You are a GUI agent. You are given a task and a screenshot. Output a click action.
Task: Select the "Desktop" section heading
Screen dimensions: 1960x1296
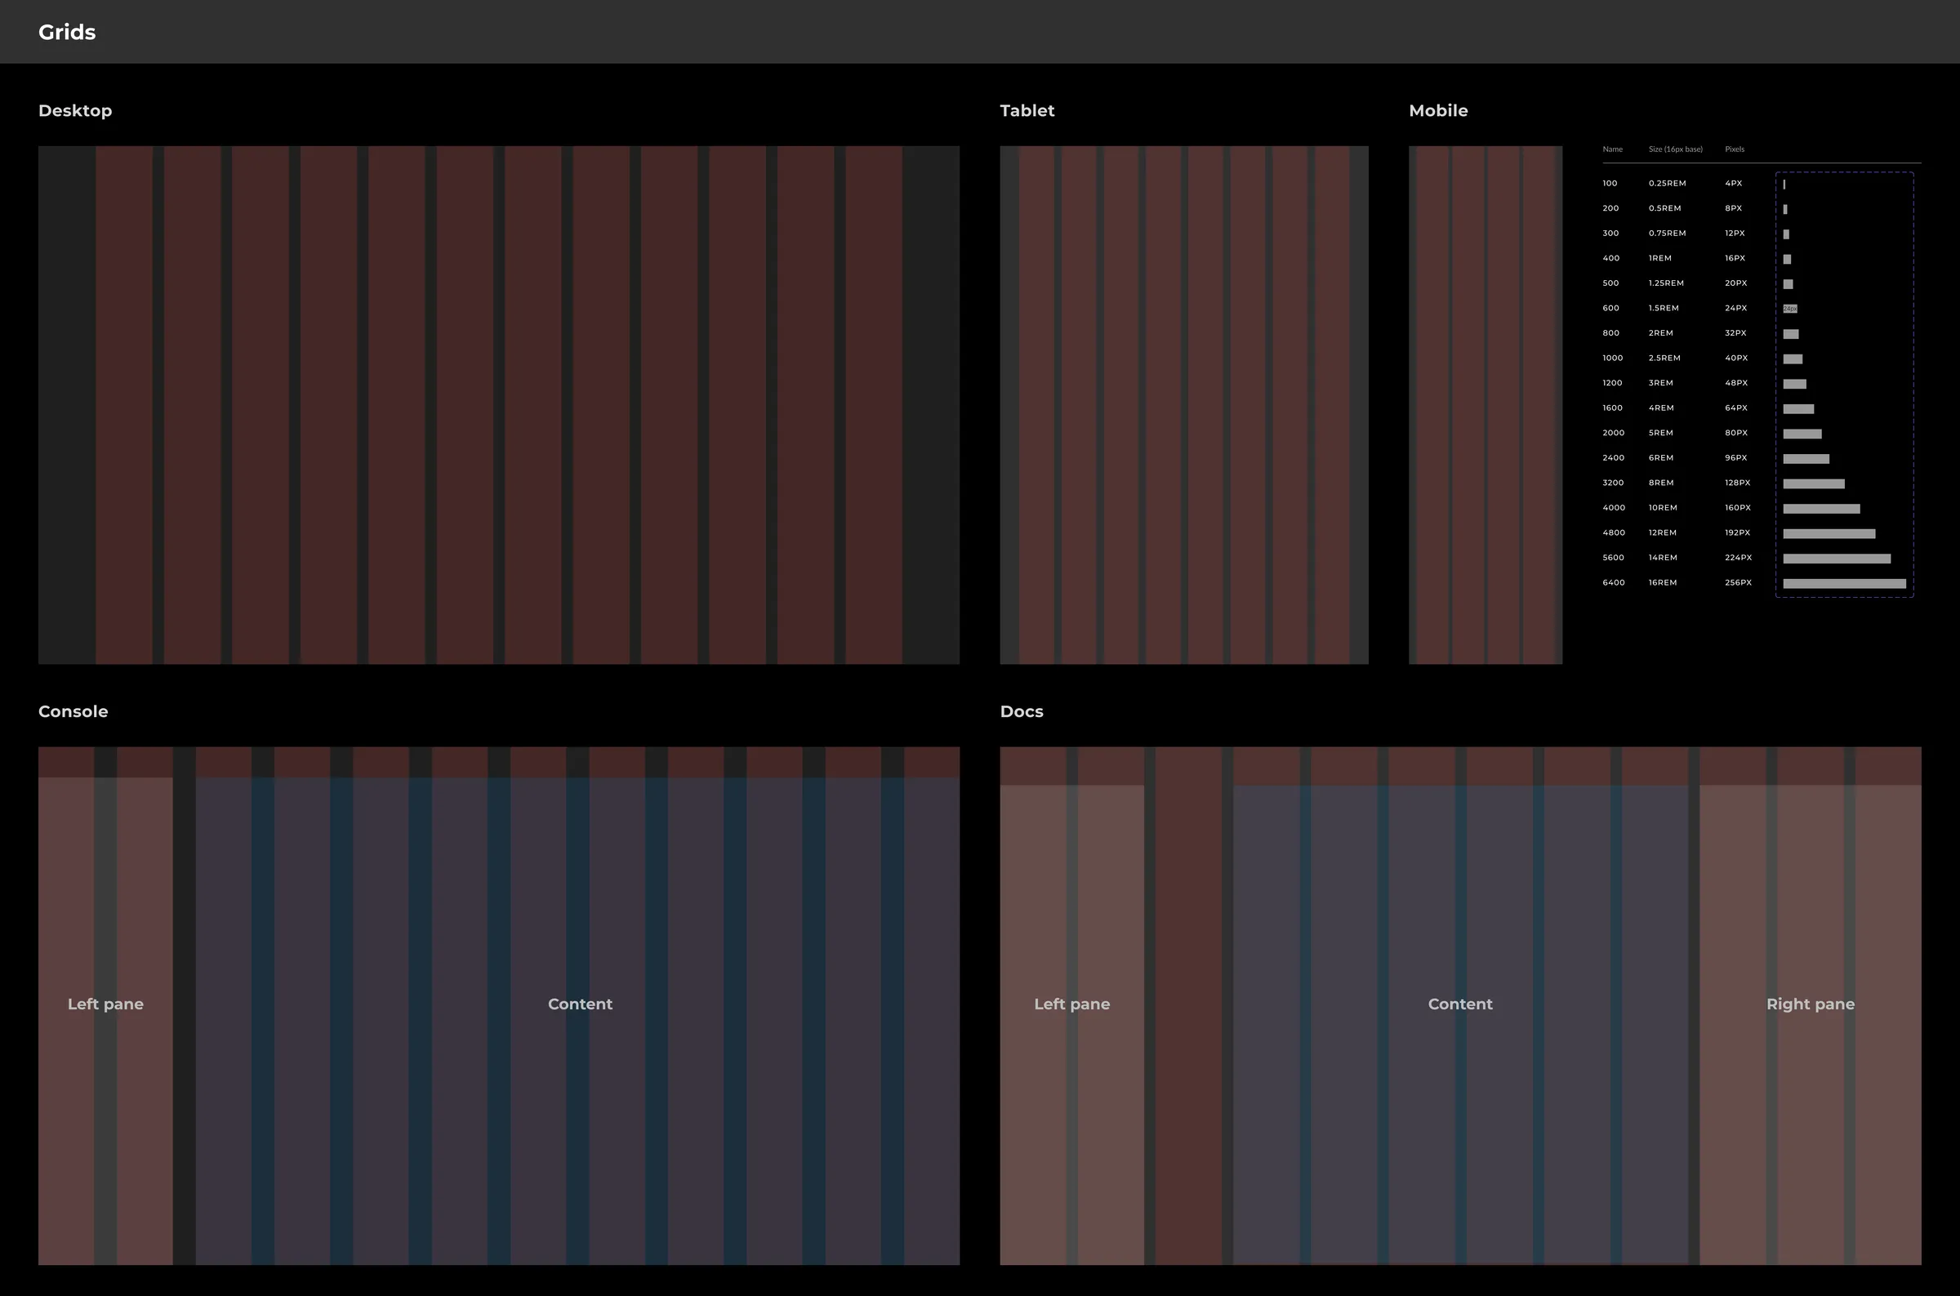(75, 111)
